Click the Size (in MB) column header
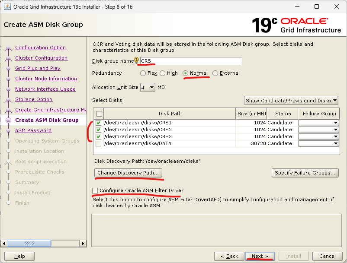This screenshot has width=347, height=263. click(251, 114)
